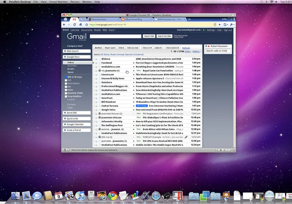Click the Search Mail button

click(x=149, y=36)
